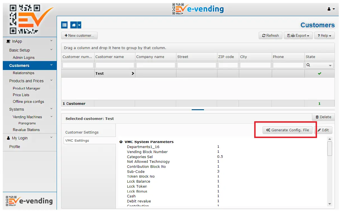
Task: Collapse the InApp sidebar section
Action: (x=51, y=41)
